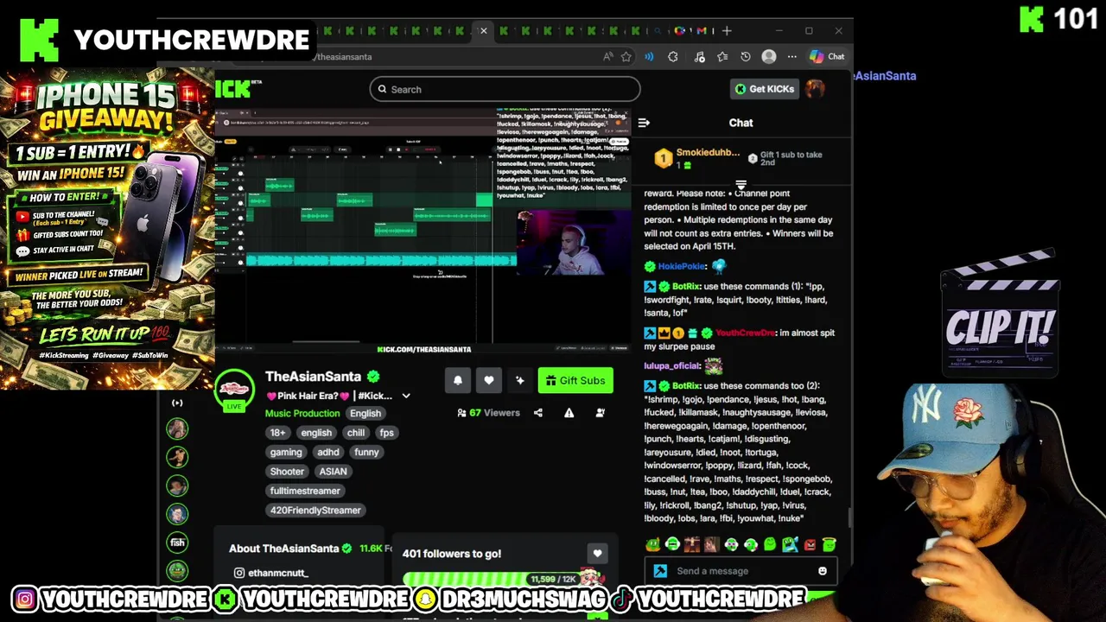Click the funny tag

(x=366, y=452)
